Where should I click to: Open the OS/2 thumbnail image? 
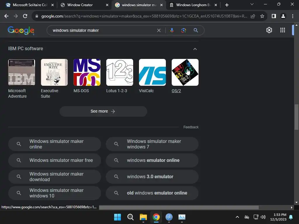click(x=185, y=72)
